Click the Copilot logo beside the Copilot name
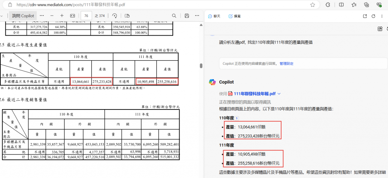The height and width of the screenshot is (178, 388). pos(212,82)
